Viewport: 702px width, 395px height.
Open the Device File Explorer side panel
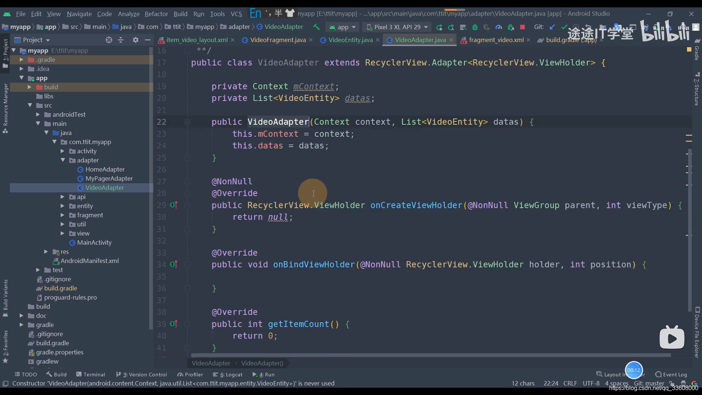pyautogui.click(x=697, y=333)
